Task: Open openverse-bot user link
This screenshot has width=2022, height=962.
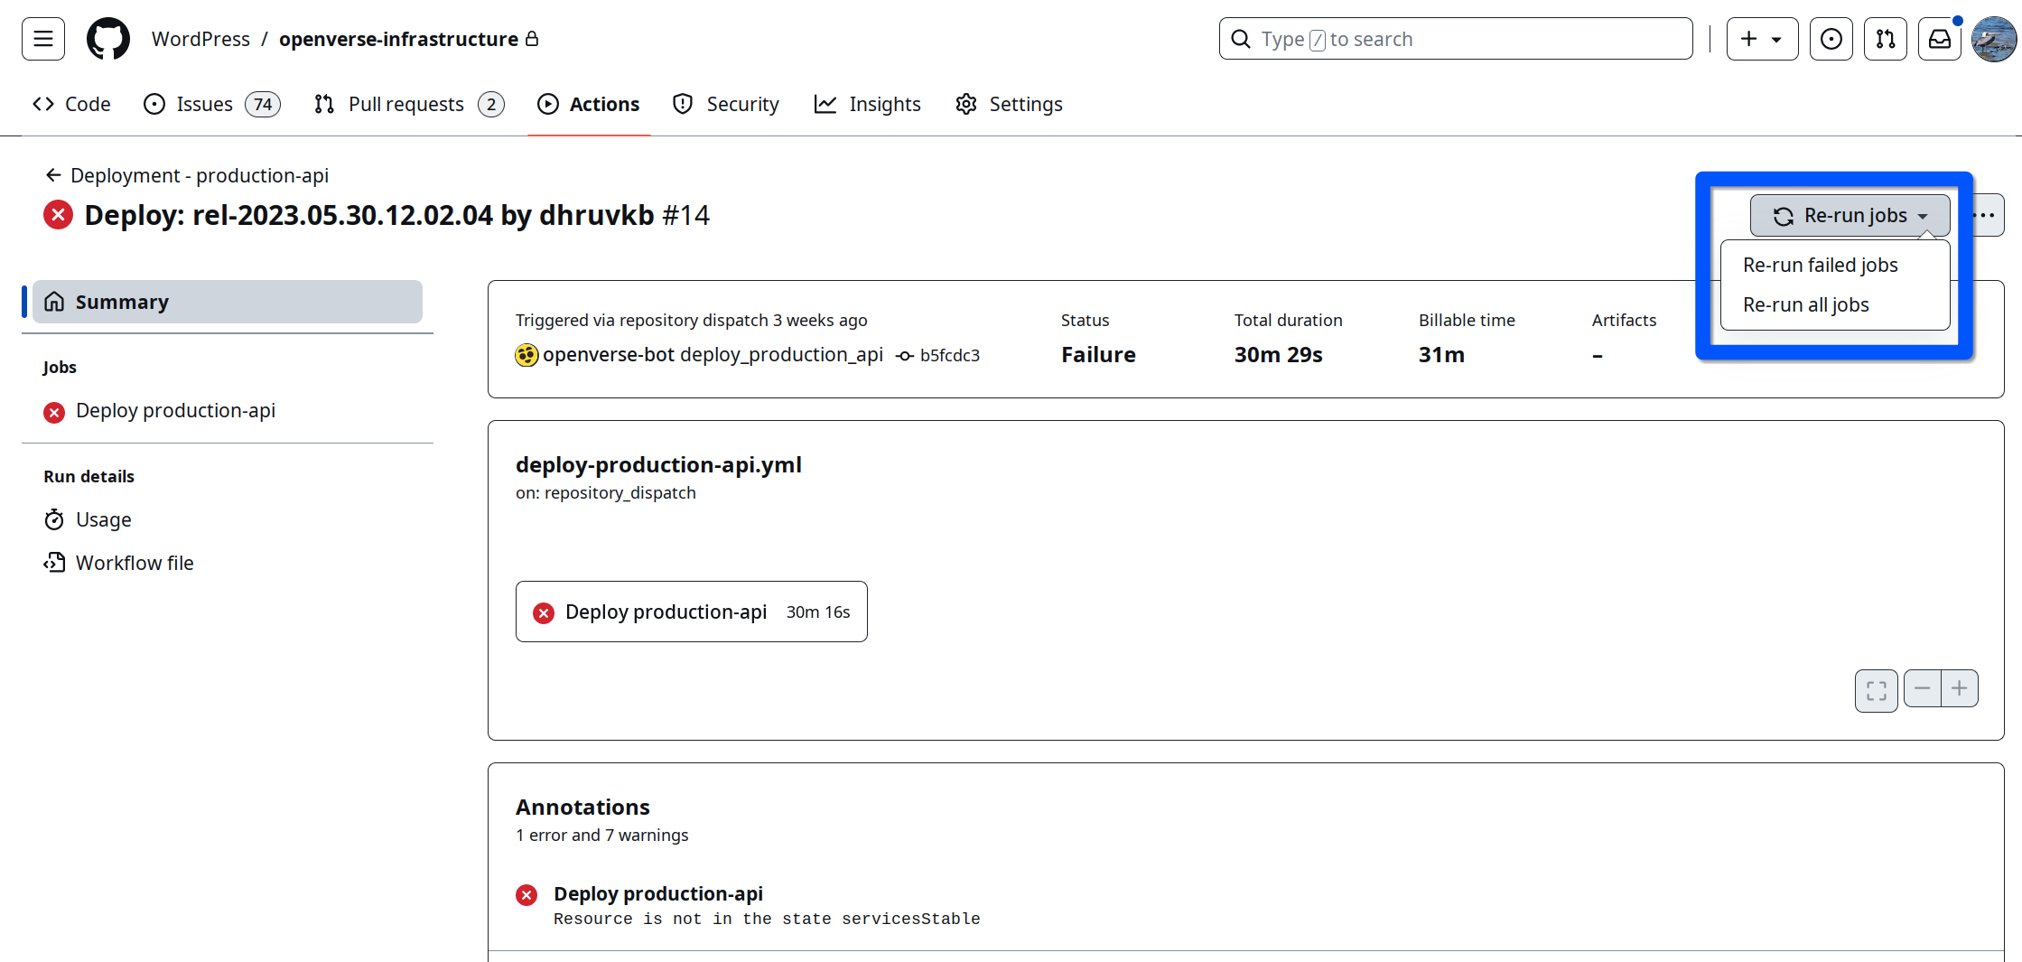Action: click(x=609, y=354)
